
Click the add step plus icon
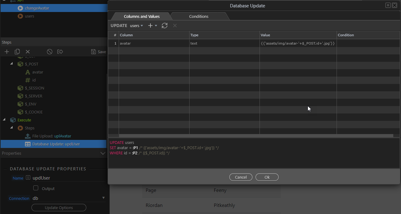pos(6,52)
